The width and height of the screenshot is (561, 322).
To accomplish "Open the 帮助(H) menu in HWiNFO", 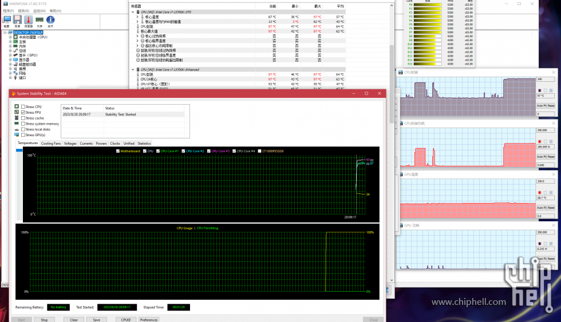I will click(56, 11).
